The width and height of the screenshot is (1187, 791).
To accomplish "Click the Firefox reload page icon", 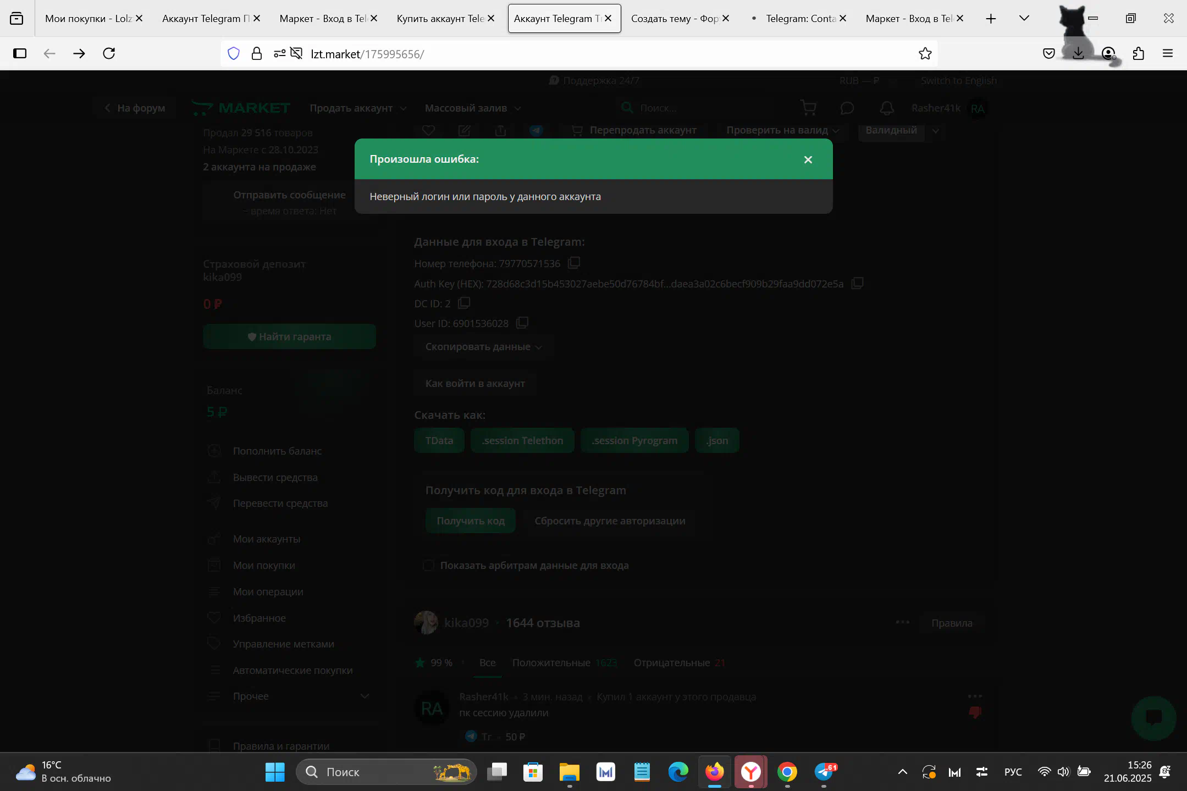I will click(109, 53).
